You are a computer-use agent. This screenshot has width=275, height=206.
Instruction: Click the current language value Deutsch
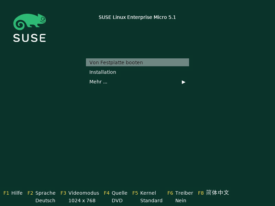point(45,201)
